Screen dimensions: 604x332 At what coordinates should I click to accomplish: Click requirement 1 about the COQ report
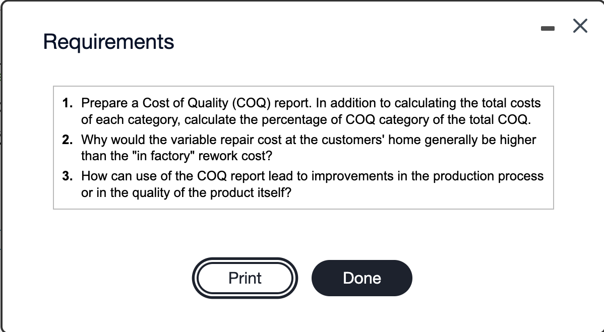tap(303, 111)
